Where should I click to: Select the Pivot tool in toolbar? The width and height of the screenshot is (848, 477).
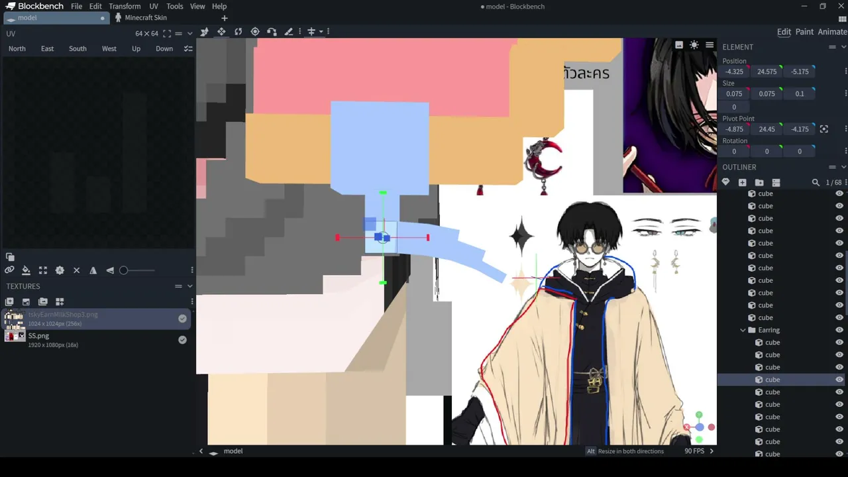pos(255,31)
